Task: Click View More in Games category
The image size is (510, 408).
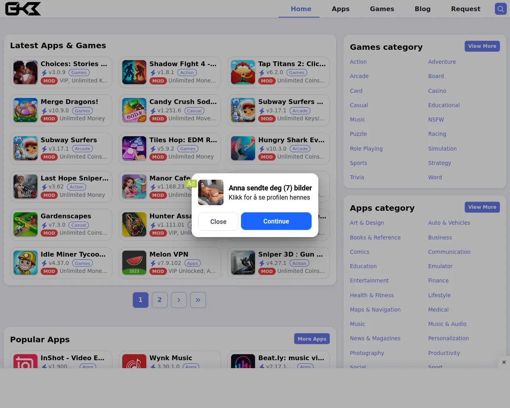Action: click(482, 46)
